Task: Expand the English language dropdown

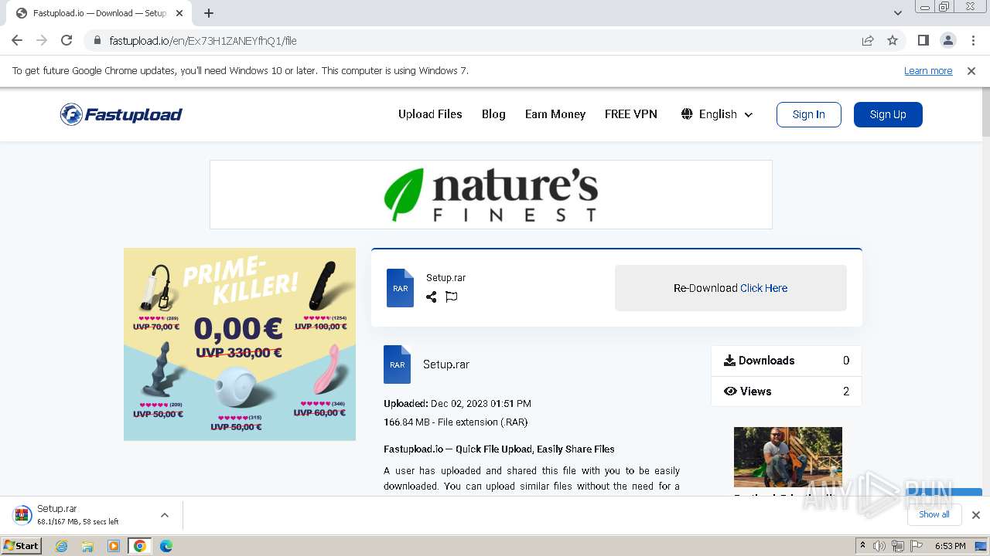Action: (x=717, y=114)
